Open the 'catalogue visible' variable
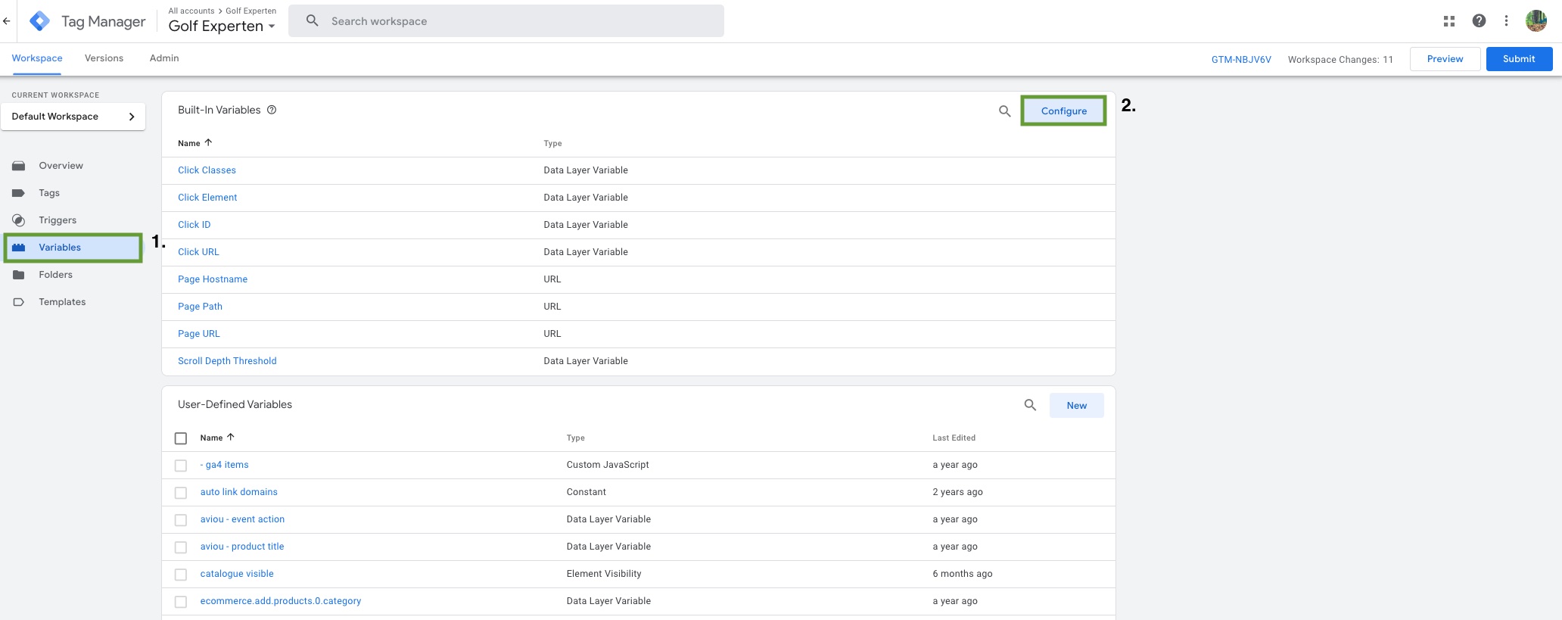Viewport: 1562px width, 620px height. click(x=237, y=574)
